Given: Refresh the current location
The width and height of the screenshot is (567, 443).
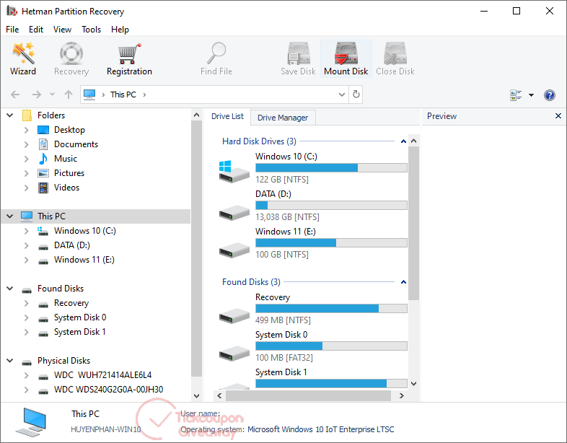Looking at the screenshot, I should (x=356, y=95).
